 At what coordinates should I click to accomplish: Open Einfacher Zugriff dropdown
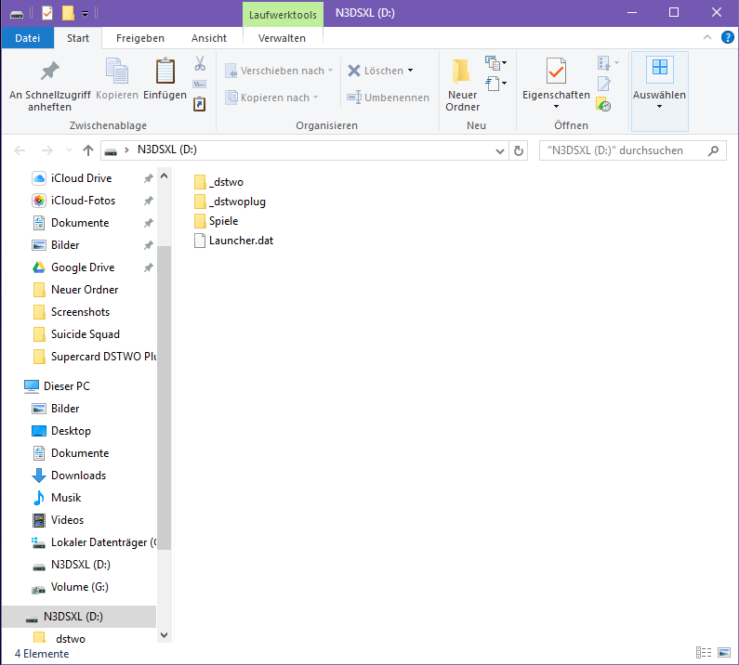495,84
